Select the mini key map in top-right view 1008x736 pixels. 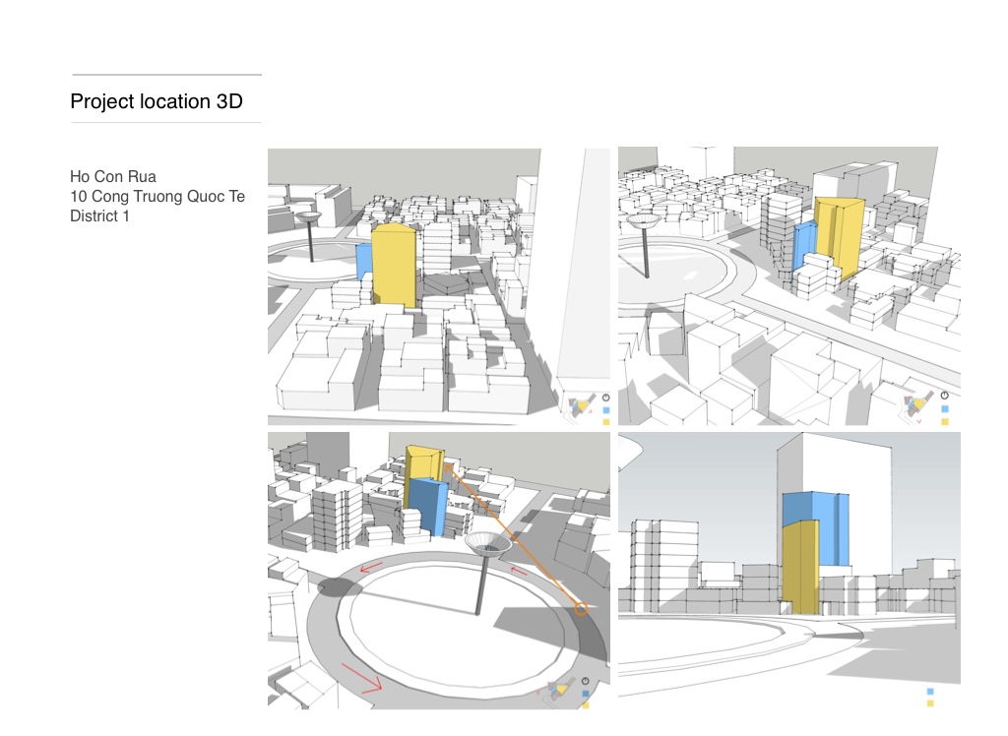[x=917, y=403]
